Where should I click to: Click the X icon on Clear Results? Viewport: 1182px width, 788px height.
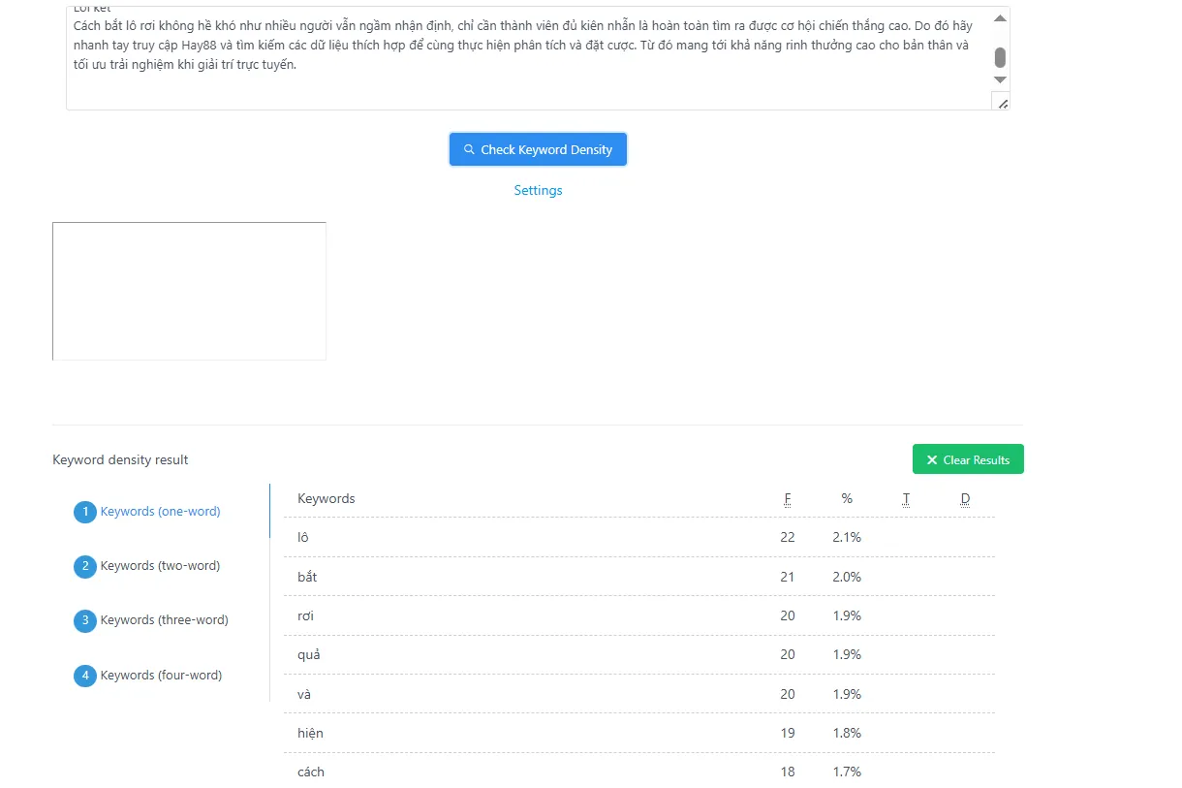(x=932, y=460)
